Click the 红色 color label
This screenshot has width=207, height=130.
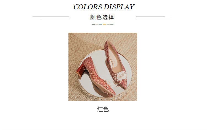tap(103, 109)
